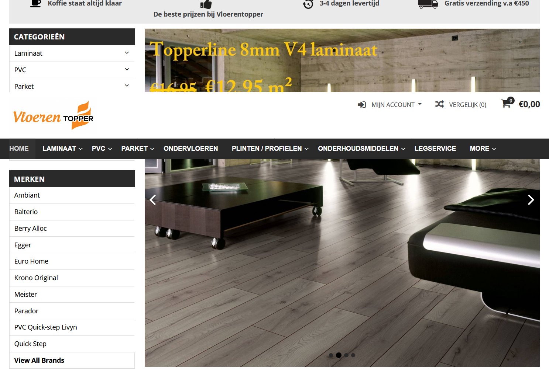Open the Ondervloeren menu item
Screen dimensions: 549x369
191,149
